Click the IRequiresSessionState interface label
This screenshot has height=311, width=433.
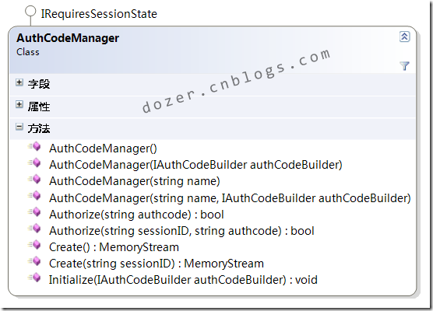click(99, 14)
